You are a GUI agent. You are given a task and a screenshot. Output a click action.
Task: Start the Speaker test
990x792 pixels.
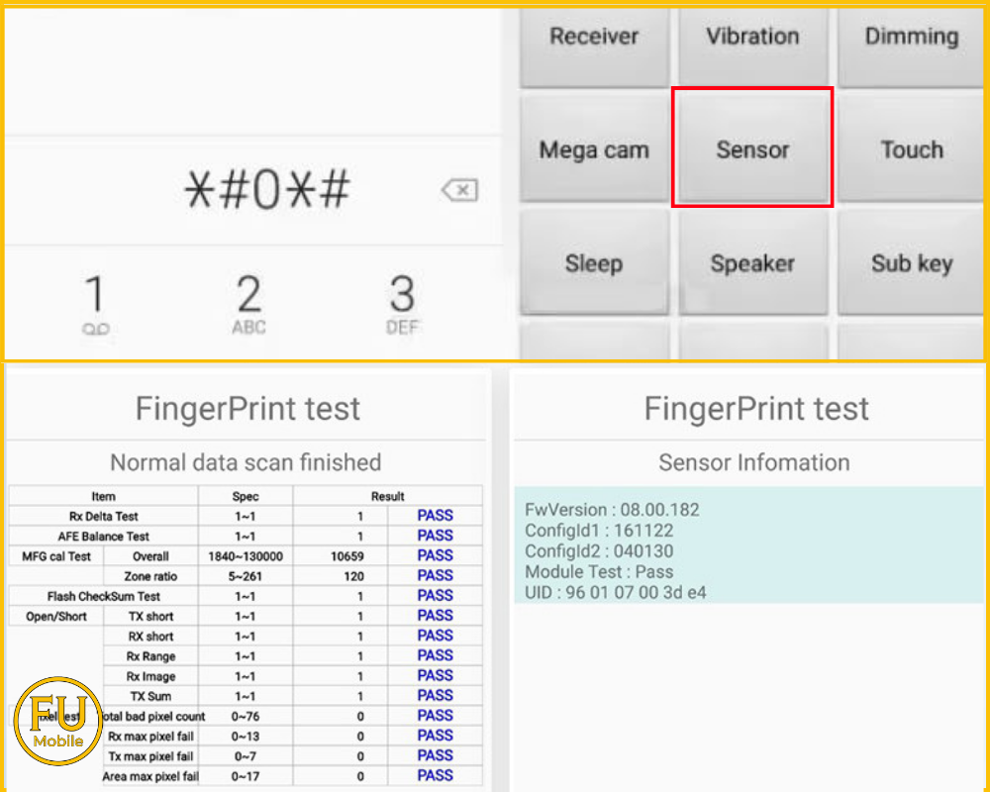pos(752,264)
